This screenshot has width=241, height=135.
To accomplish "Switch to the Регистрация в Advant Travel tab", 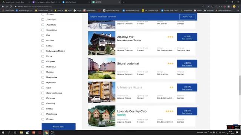I will 46,2.
